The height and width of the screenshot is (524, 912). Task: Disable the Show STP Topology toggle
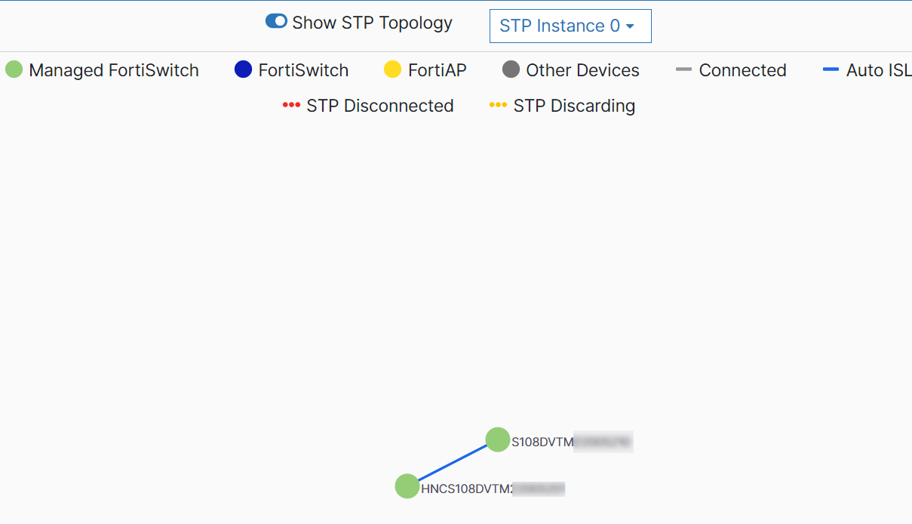point(276,21)
